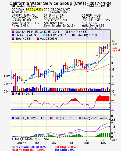The height and width of the screenshot is (151, 121).
Task: Click the blue SMA (10) legend swatch
Action: point(13,35)
